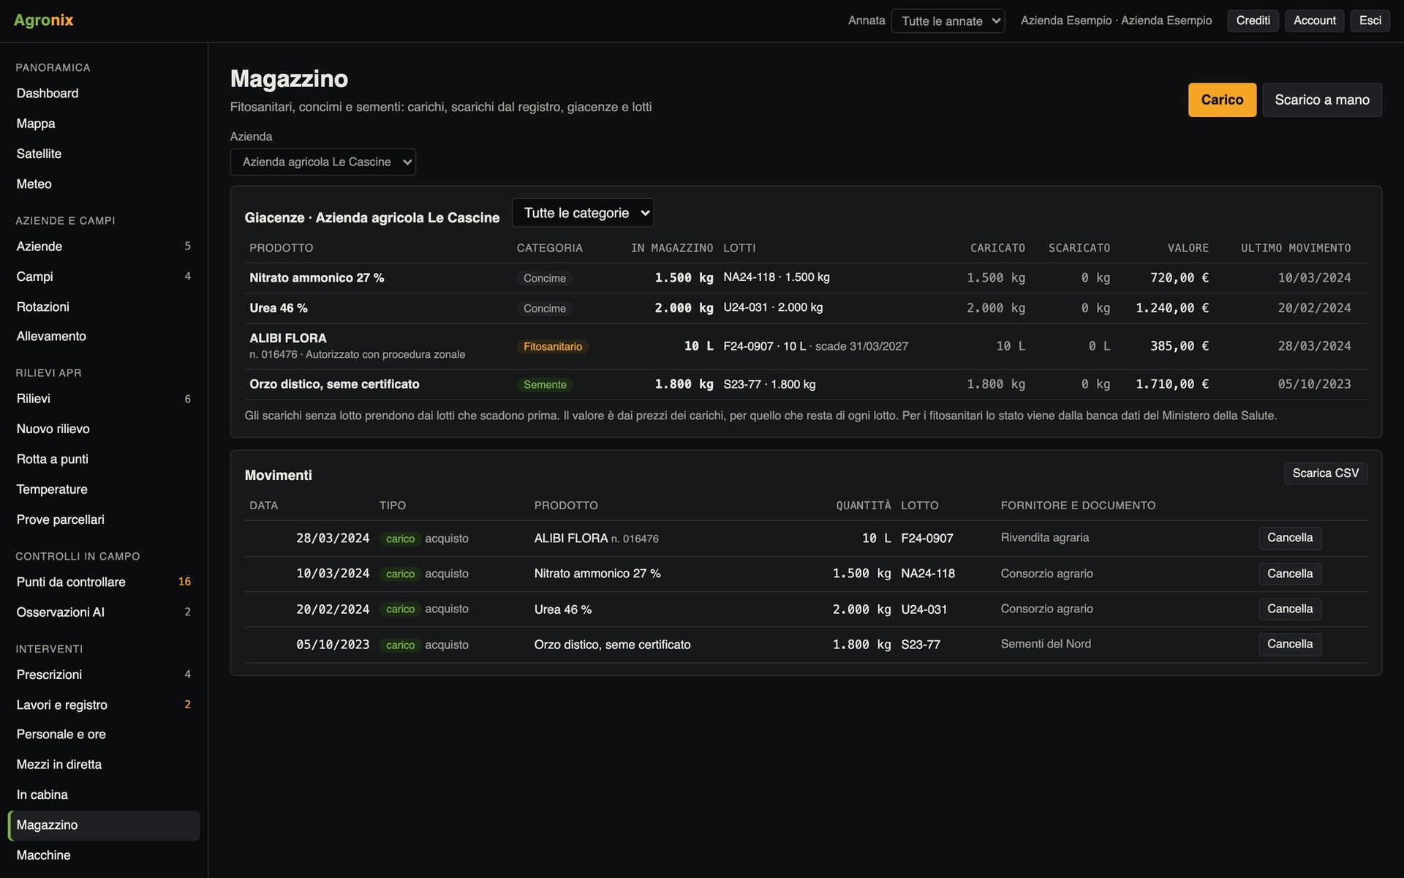Click the Fitosanitario category badge
Image resolution: width=1404 pixels, height=878 pixels.
(x=553, y=347)
